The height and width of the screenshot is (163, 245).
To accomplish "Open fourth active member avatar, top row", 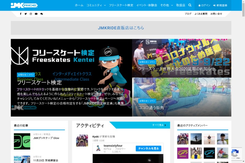I will point(223,139).
